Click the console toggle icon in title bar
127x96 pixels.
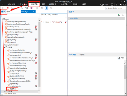(x=112, y=4)
